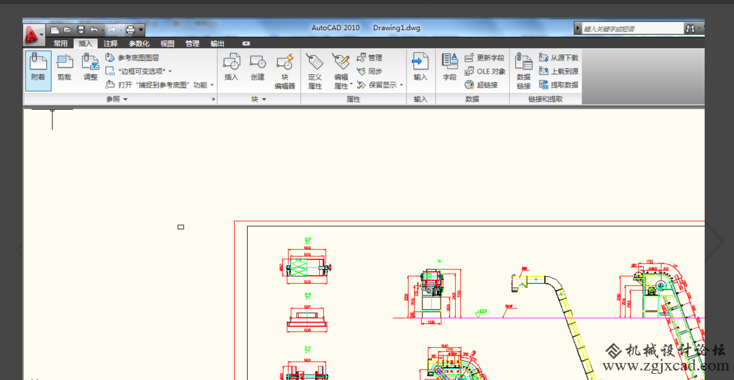Click the 字段 field tool
The width and height of the screenshot is (734, 380).
tap(450, 68)
